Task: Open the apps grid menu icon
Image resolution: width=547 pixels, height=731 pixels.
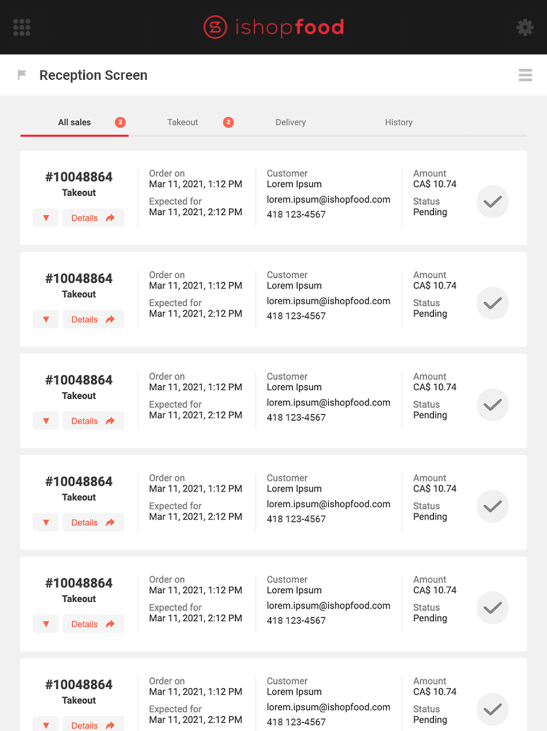Action: [x=22, y=27]
